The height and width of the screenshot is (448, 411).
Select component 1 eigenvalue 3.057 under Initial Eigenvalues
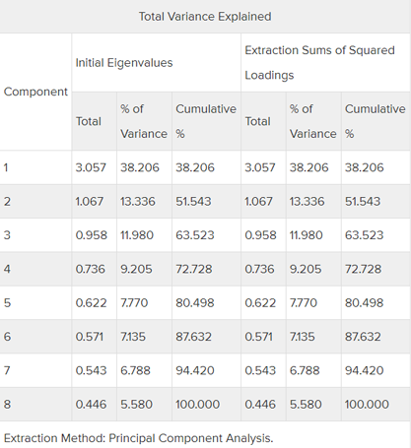click(x=91, y=167)
